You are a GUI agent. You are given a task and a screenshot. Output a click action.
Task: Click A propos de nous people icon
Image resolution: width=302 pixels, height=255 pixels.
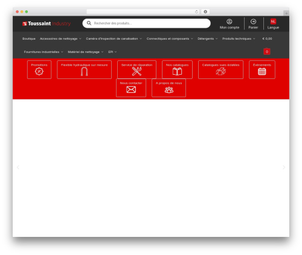[169, 90]
